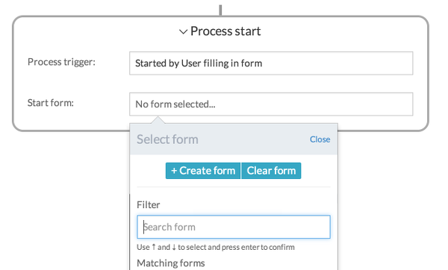Screen dimensions: 448x270
Task: Close the Select form popover
Action: pos(320,139)
